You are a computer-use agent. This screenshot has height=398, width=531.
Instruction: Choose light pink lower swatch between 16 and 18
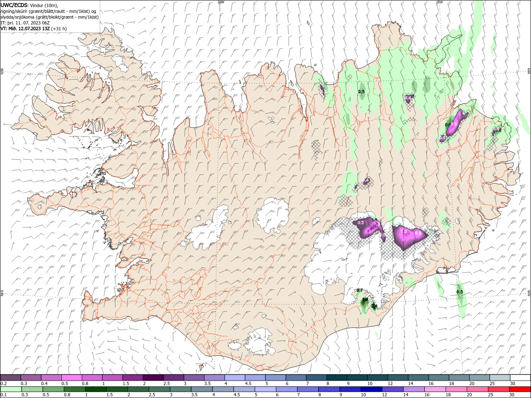[x=435, y=389]
